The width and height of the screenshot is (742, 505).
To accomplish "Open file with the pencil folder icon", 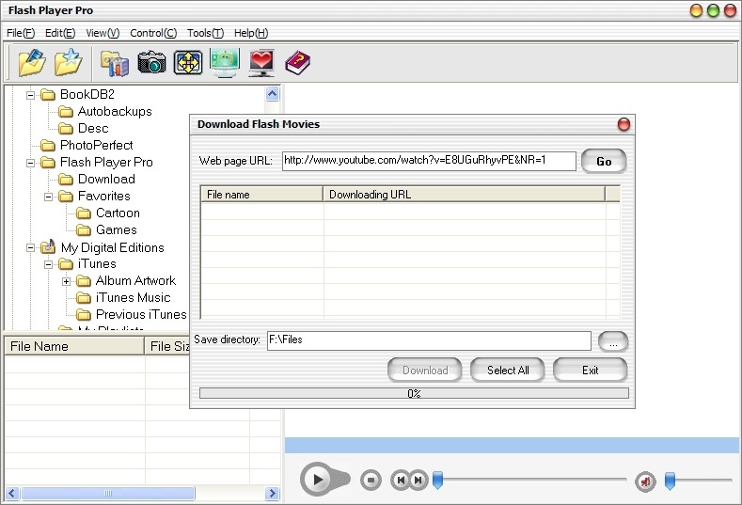I will click(x=32, y=62).
